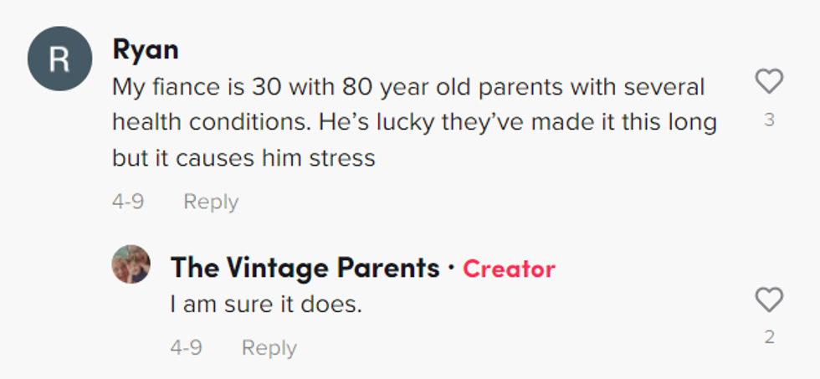Click the like count 3 on Ryan's comment
820x379 pixels.
click(x=769, y=120)
